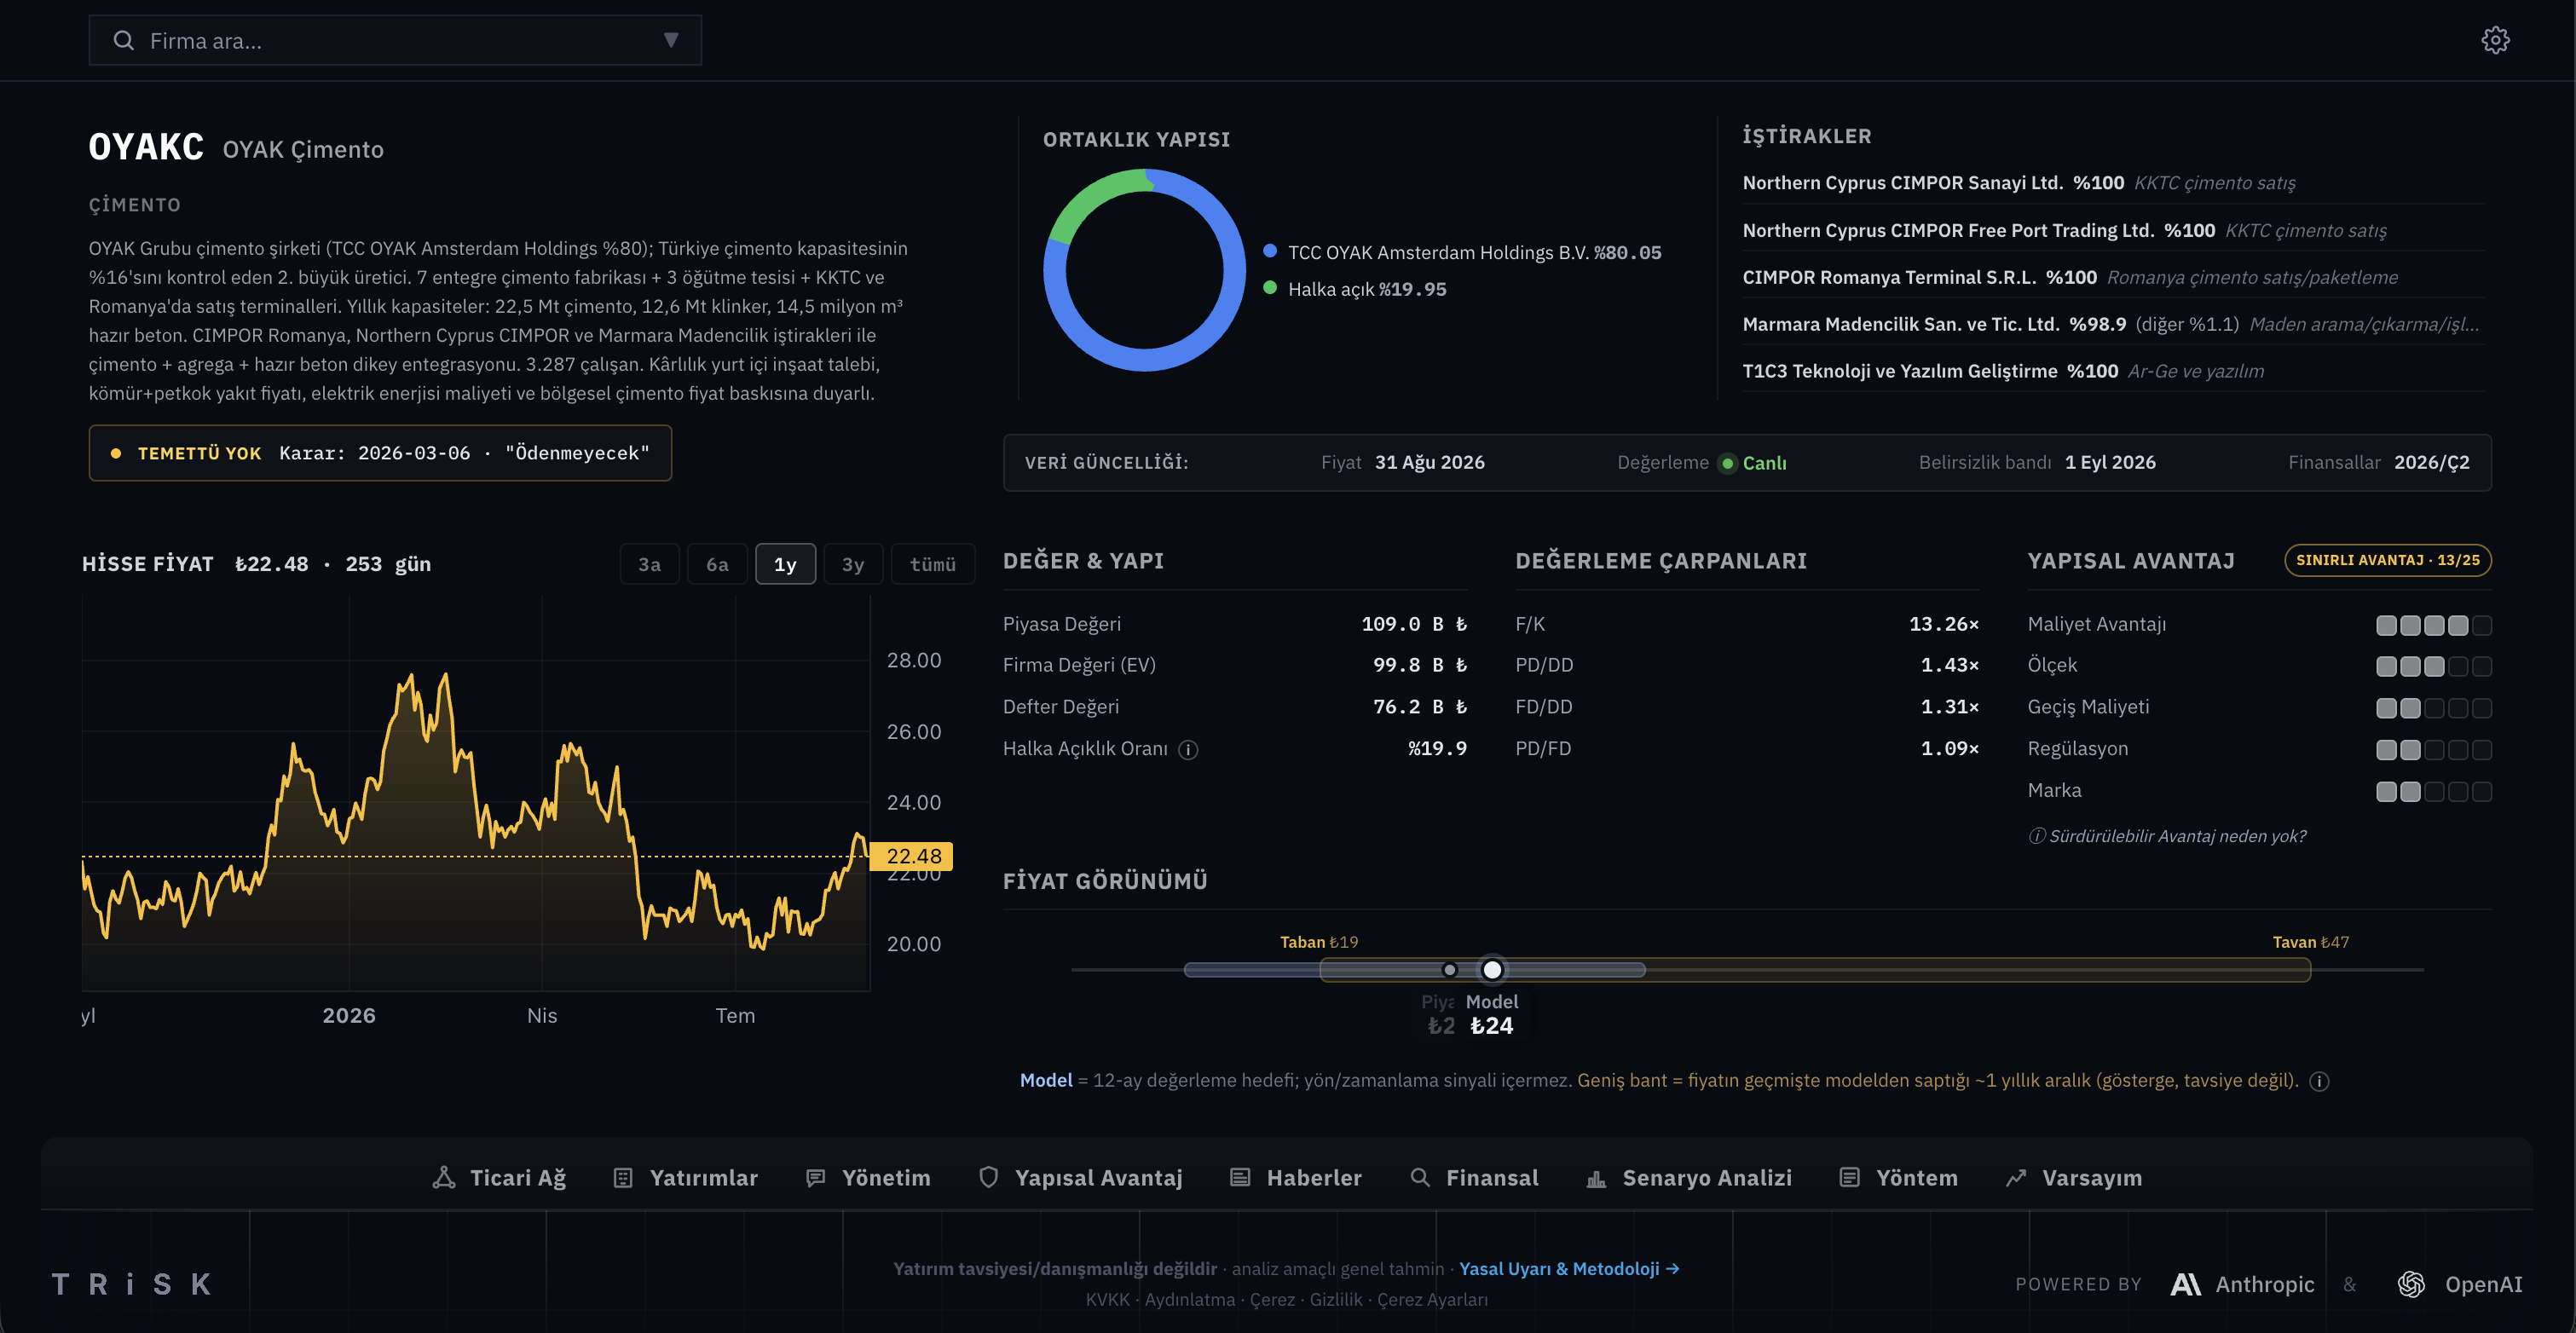Image resolution: width=2576 pixels, height=1333 pixels.
Task: Click the Yapısal Avantaj shield icon
Action: [989, 1178]
